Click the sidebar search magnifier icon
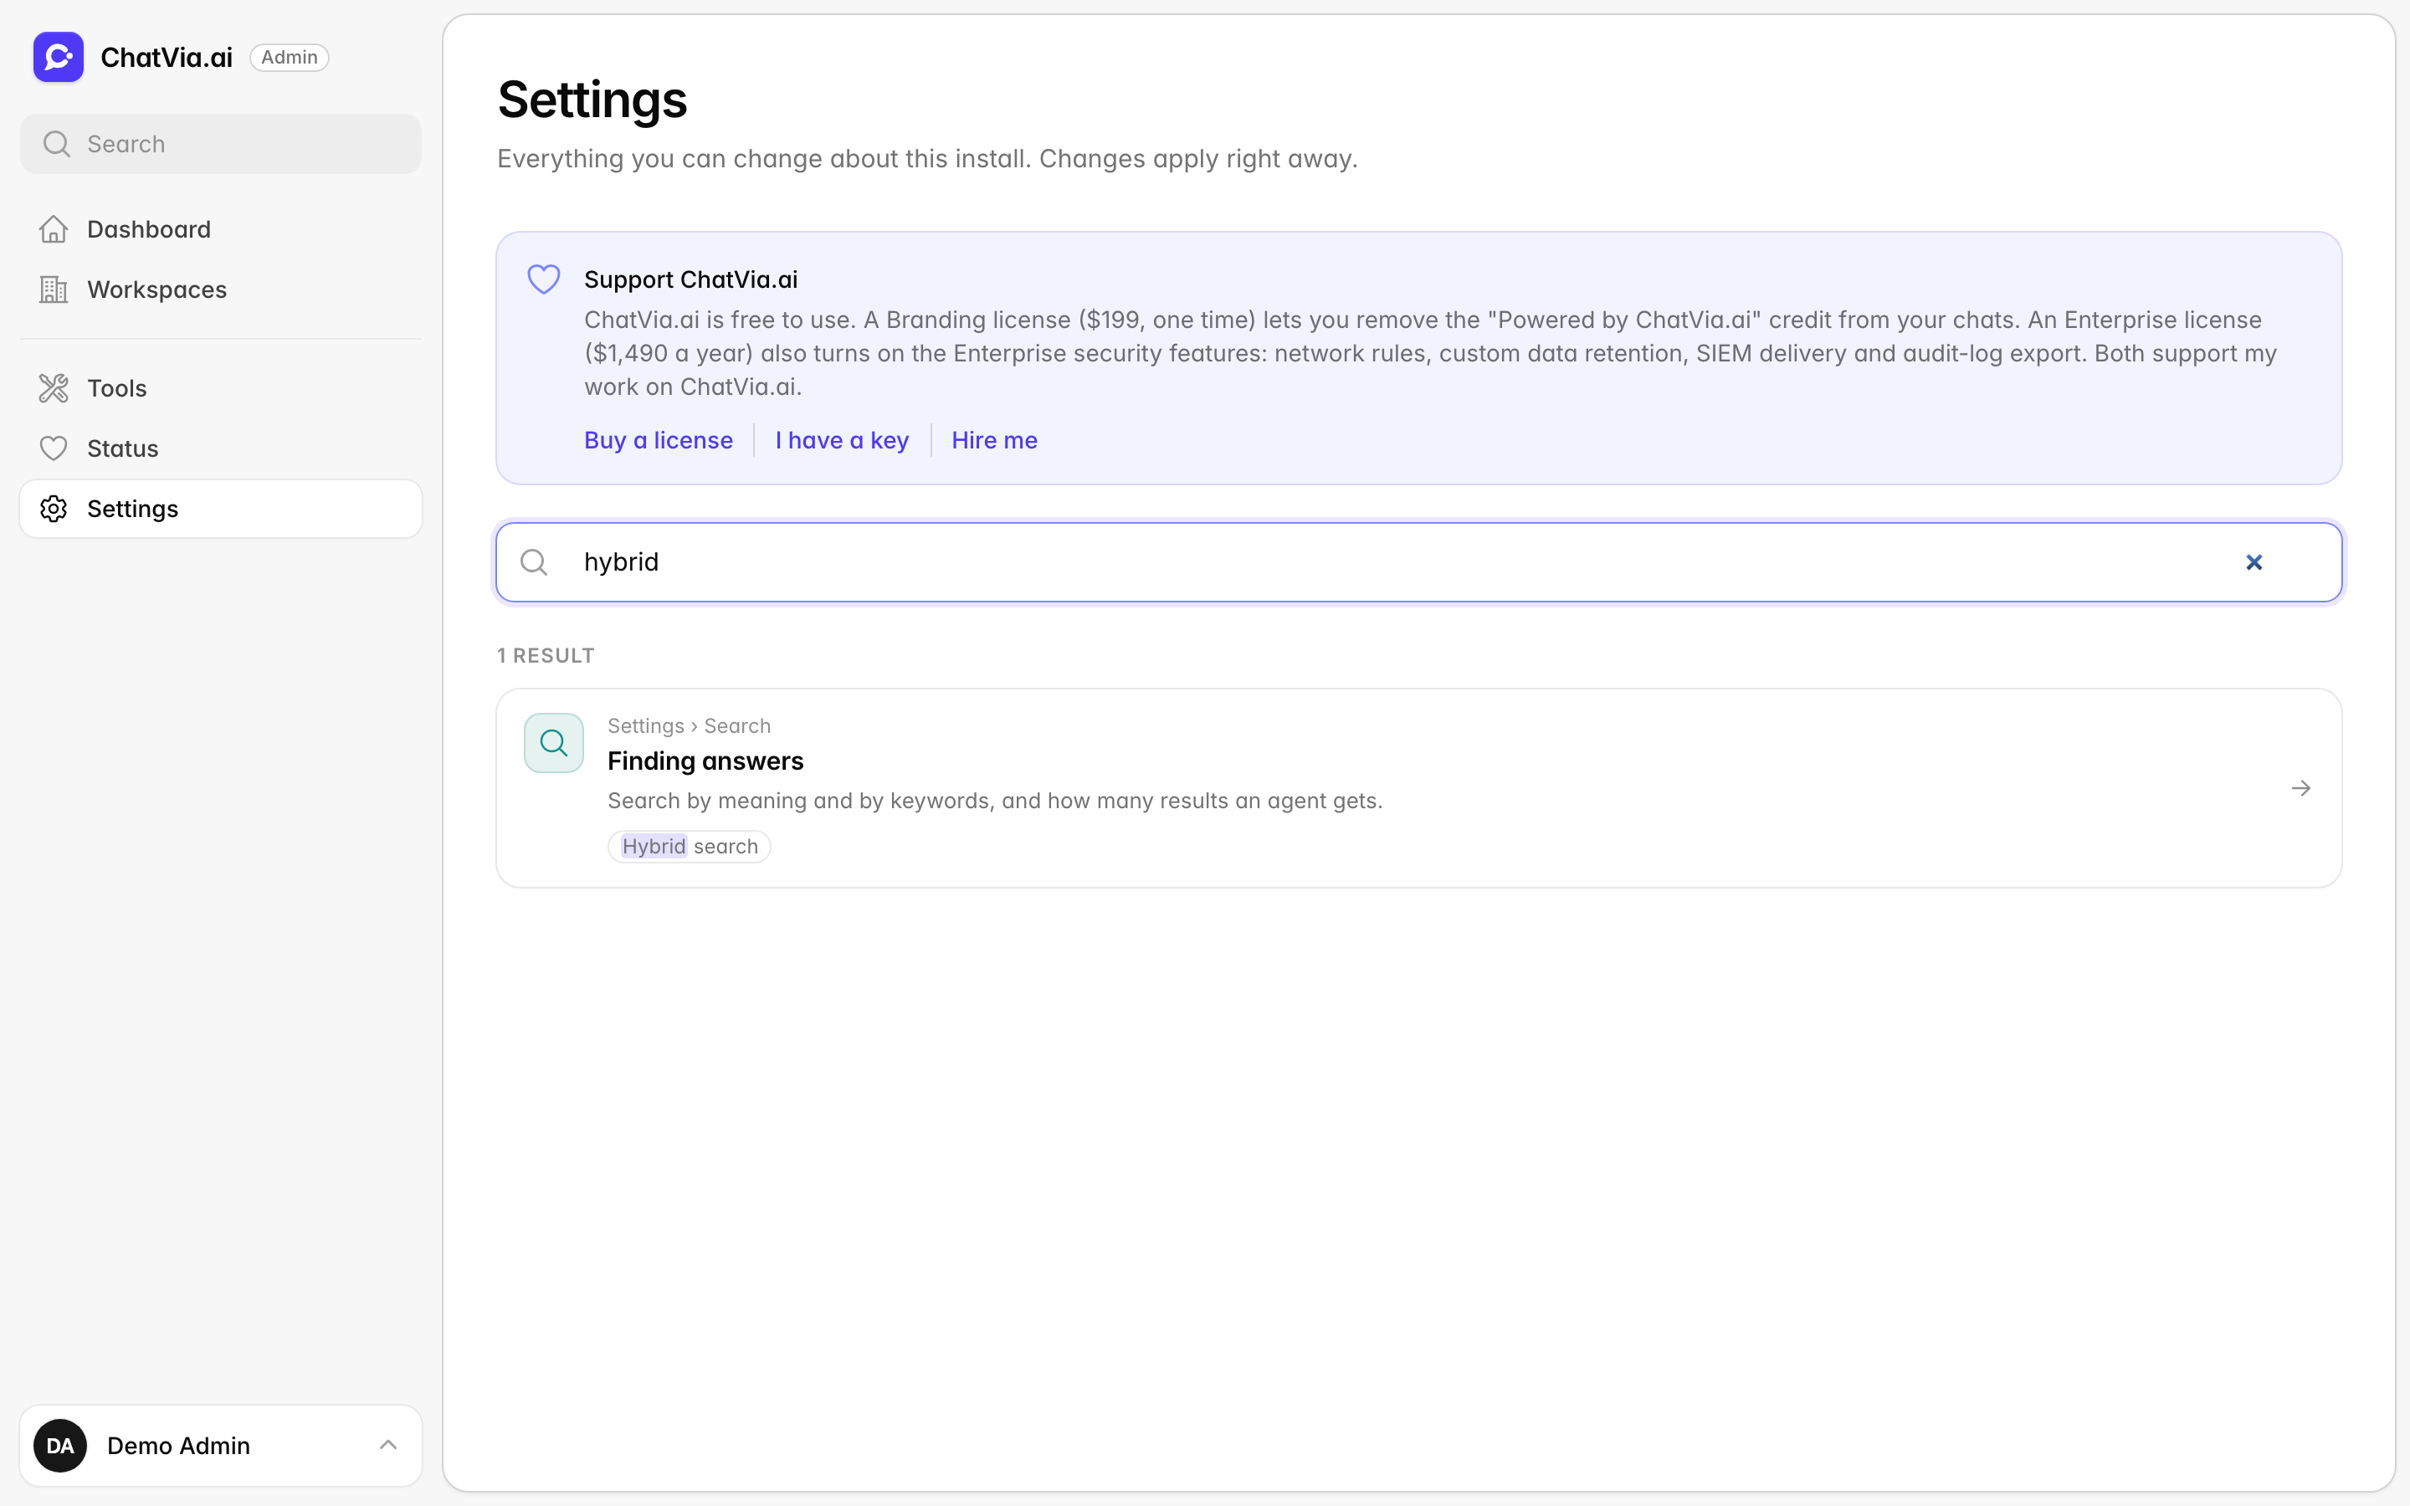Screen dimensions: 2410x1506 coord(57,145)
